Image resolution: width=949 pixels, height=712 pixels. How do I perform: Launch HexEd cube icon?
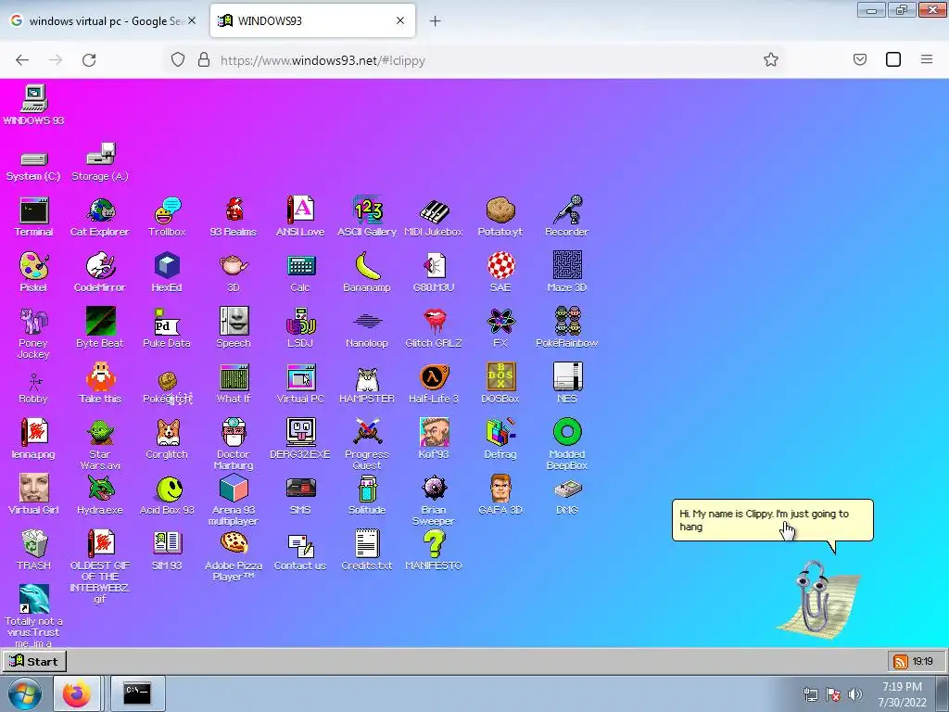167,266
